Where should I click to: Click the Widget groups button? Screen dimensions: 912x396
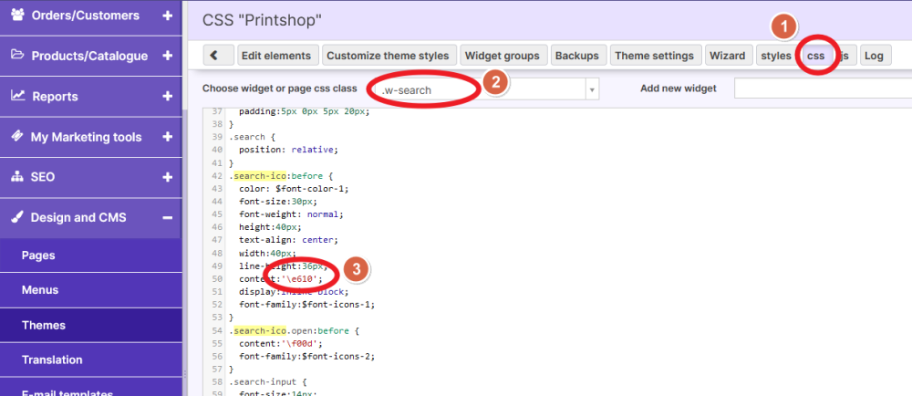503,56
